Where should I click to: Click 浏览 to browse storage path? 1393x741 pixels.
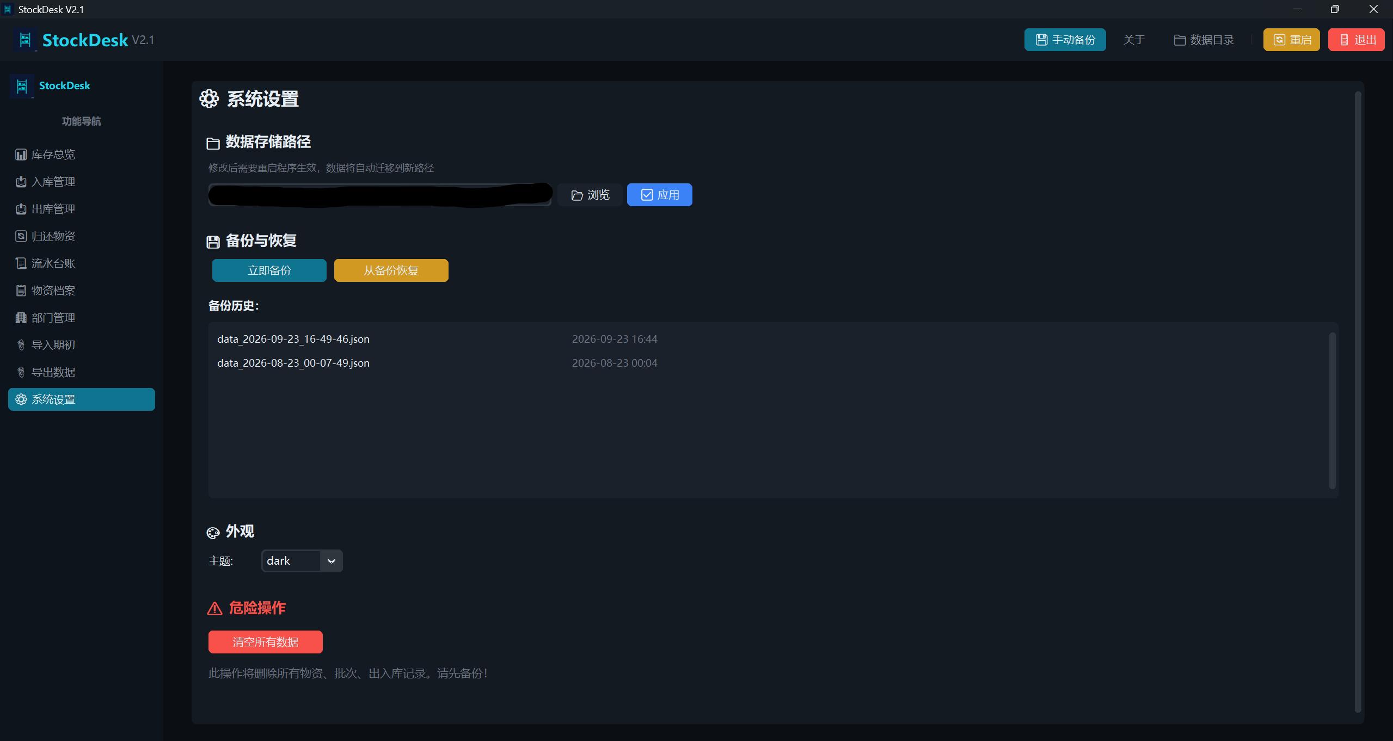coord(590,195)
